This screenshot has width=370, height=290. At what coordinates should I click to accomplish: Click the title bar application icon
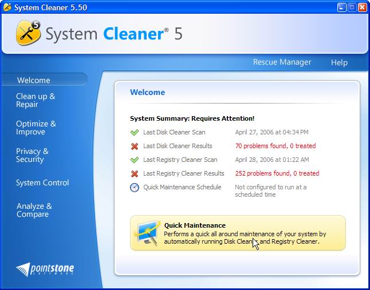(7, 7)
